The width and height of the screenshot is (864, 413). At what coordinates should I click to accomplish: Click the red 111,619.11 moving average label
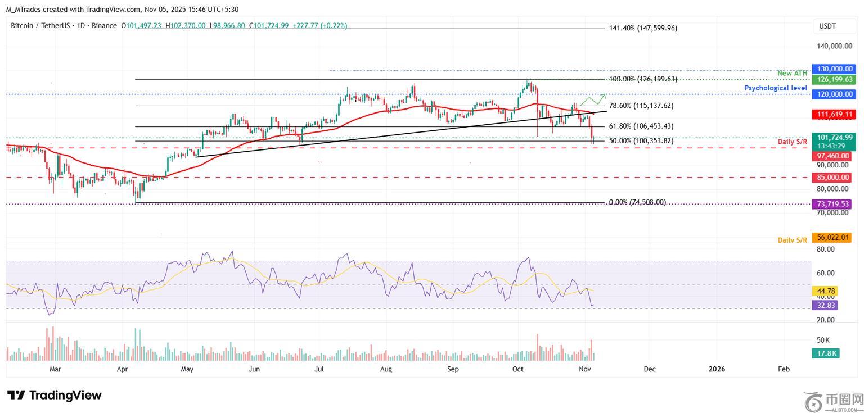[831, 115]
